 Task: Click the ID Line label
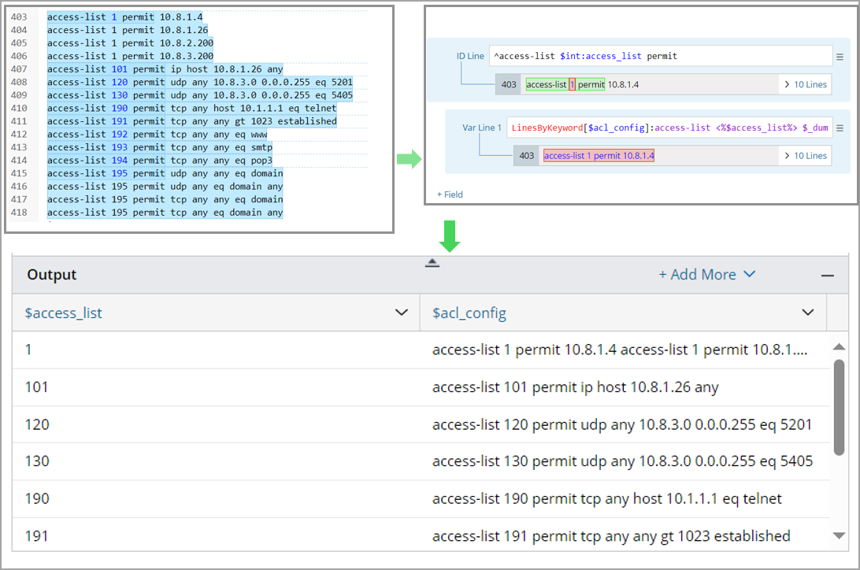[x=470, y=56]
